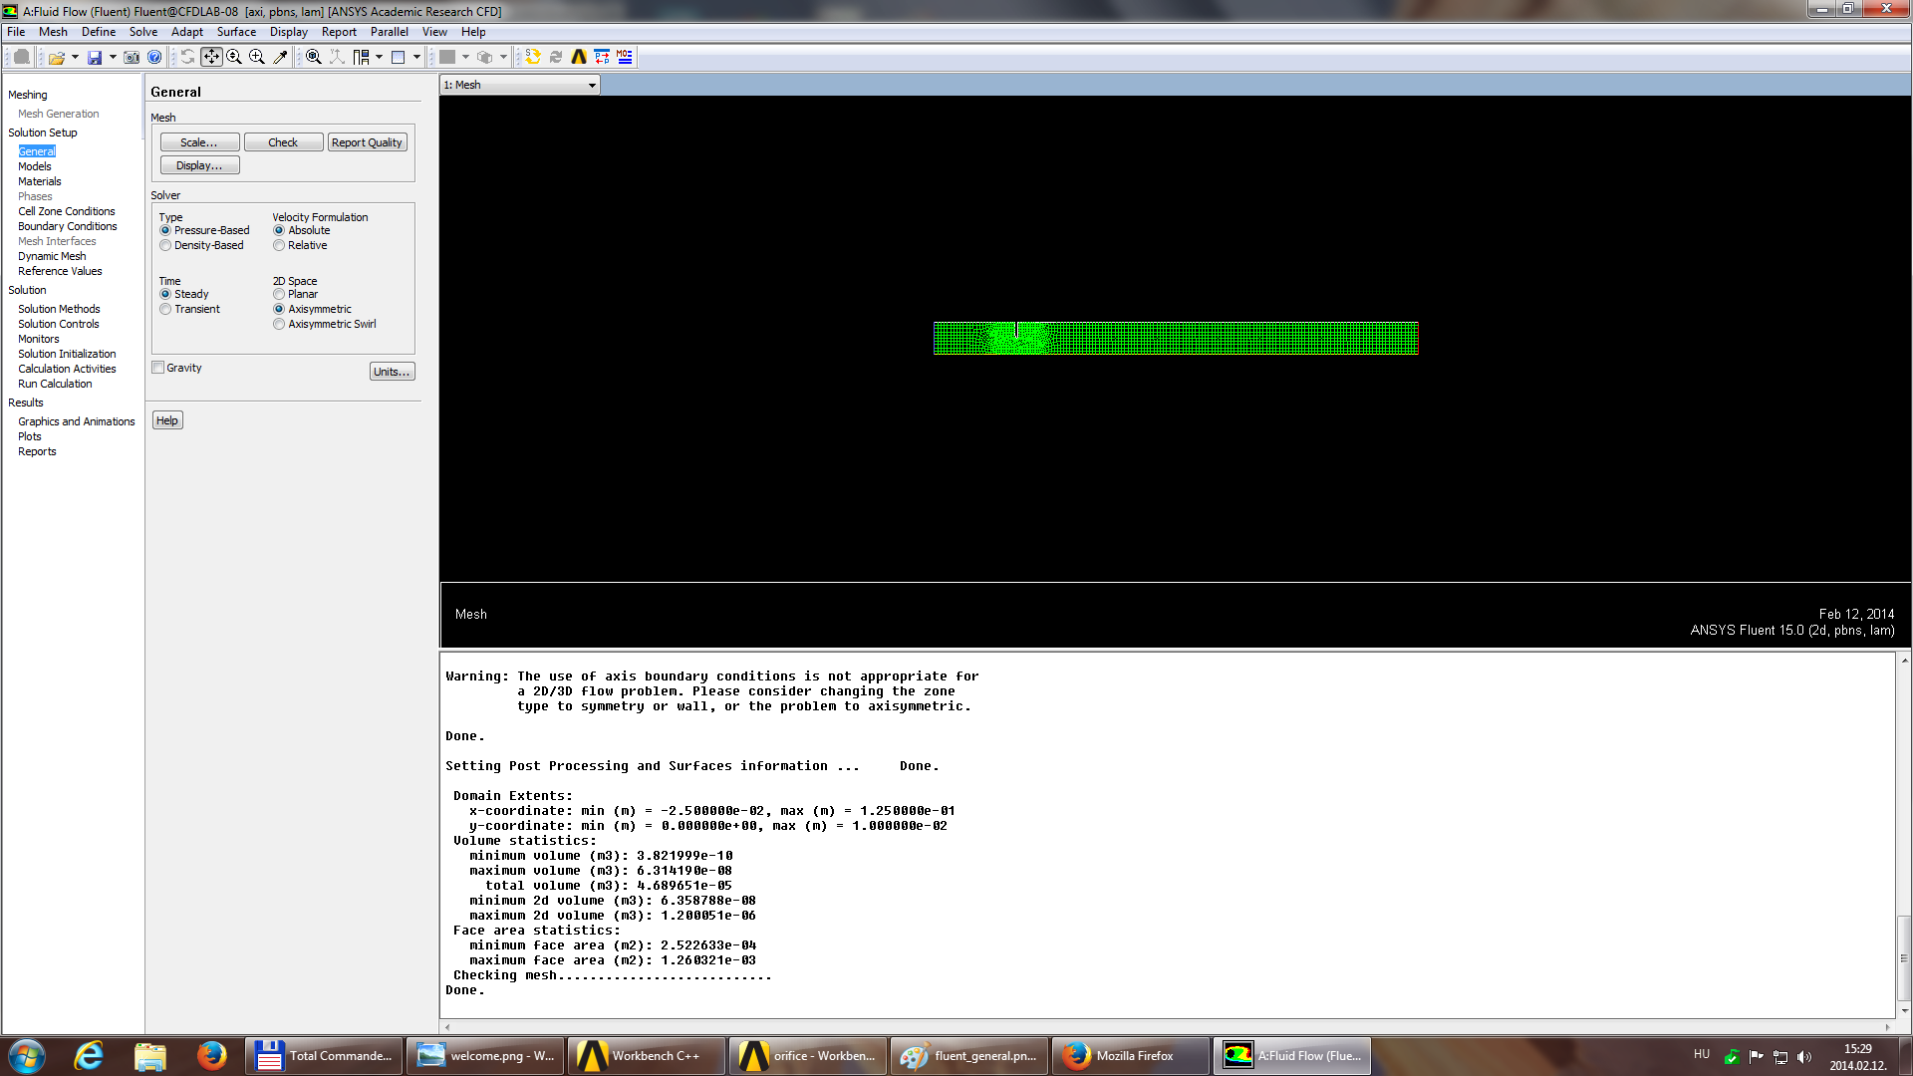Open the Solve menu
Screen dimensions: 1913x1076
pos(143,32)
